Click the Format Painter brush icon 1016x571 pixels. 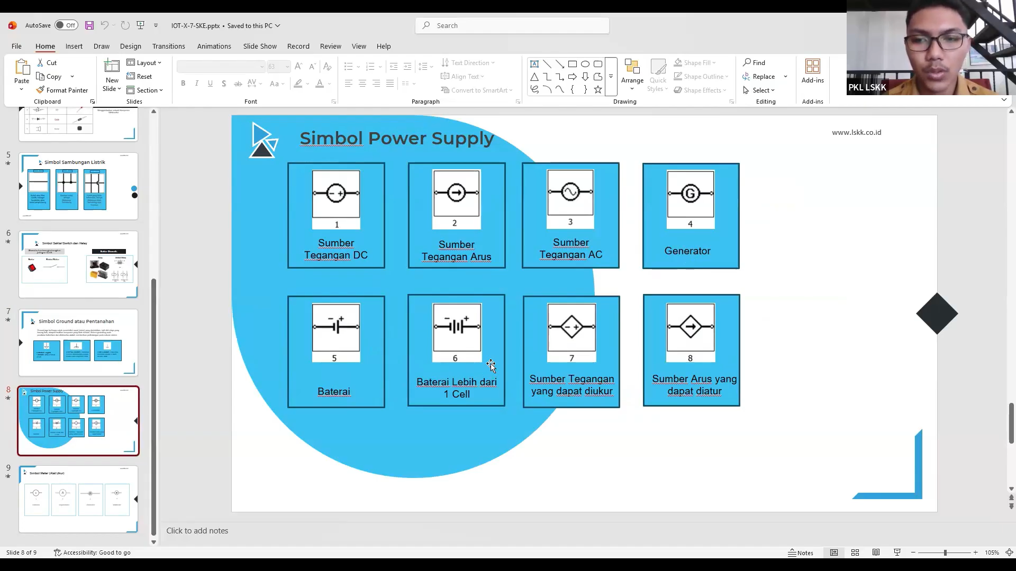pyautogui.click(x=40, y=90)
